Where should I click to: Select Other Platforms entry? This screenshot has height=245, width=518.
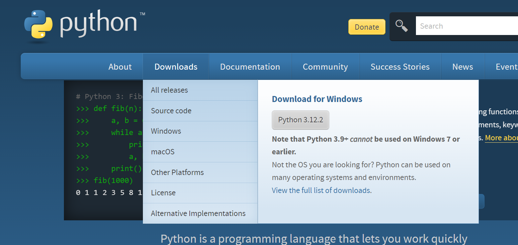coord(200,172)
